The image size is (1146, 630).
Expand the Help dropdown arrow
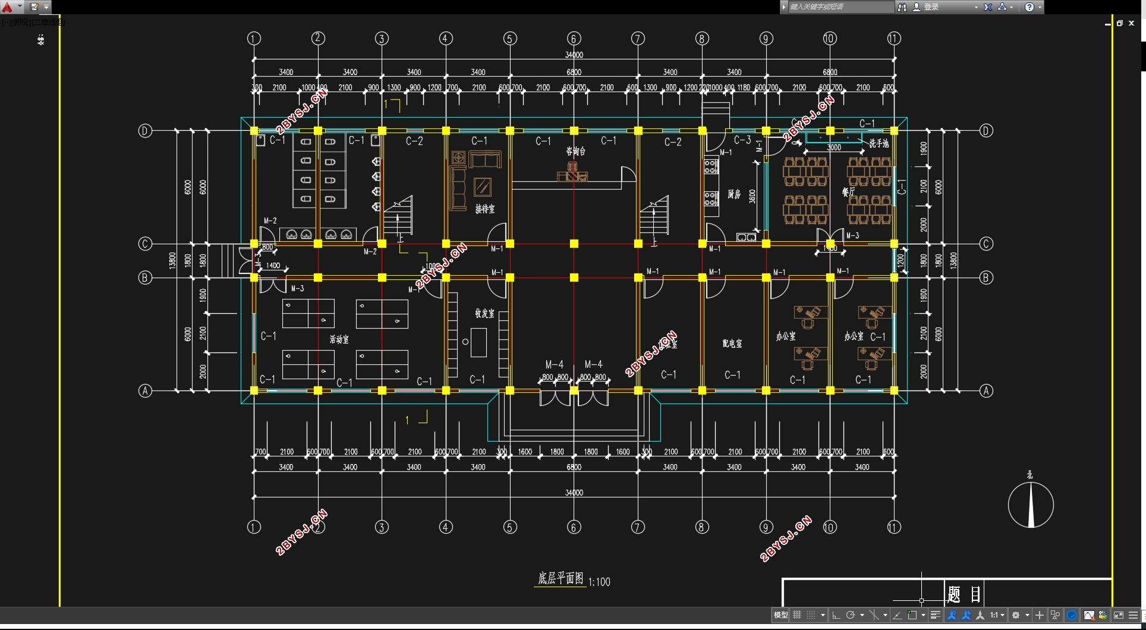1040,7
